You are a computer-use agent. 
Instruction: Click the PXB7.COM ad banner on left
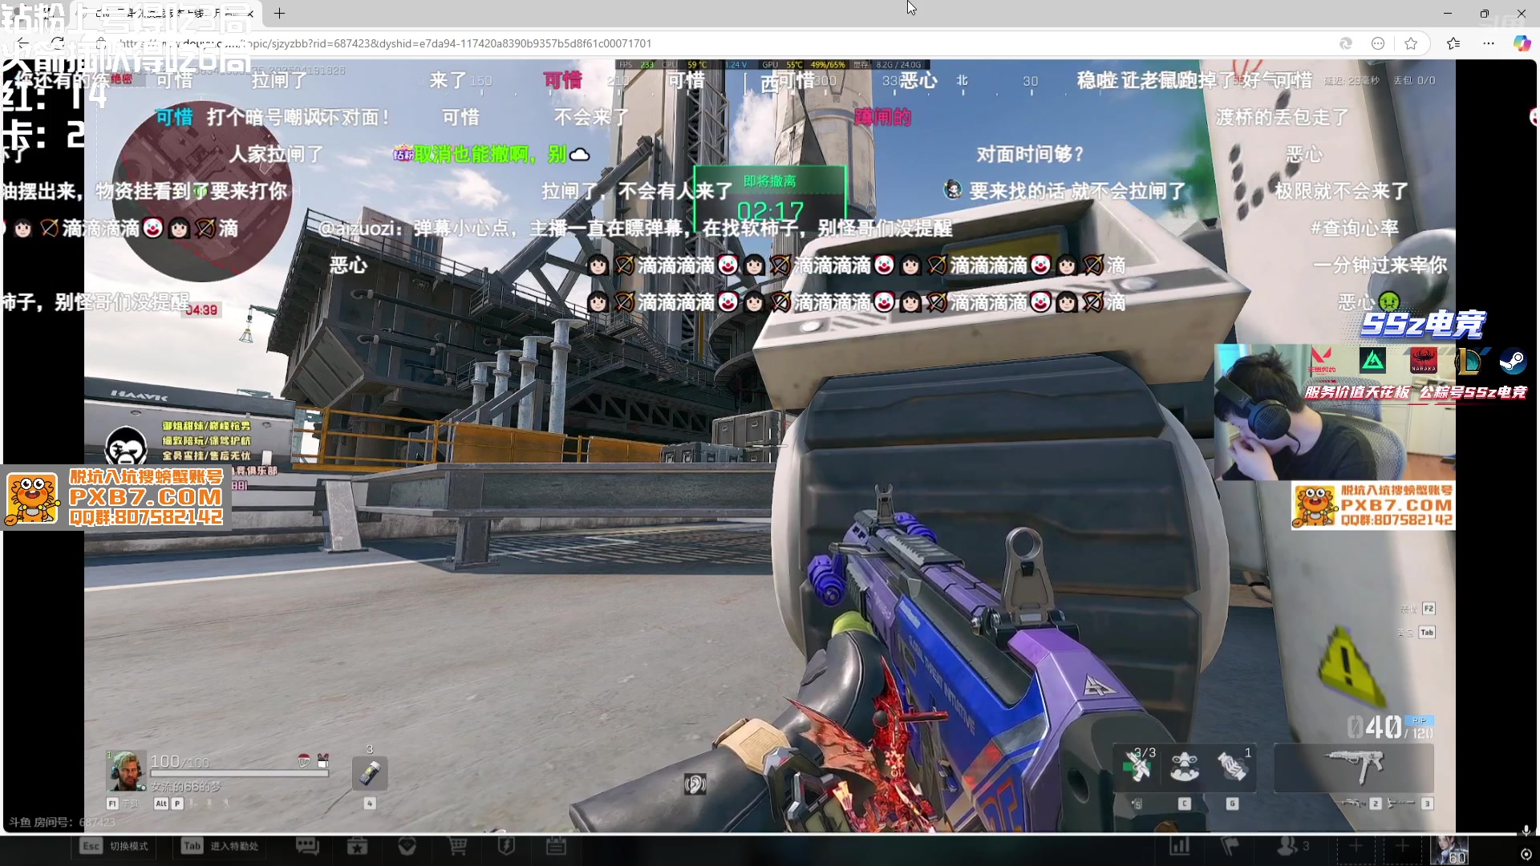point(117,498)
